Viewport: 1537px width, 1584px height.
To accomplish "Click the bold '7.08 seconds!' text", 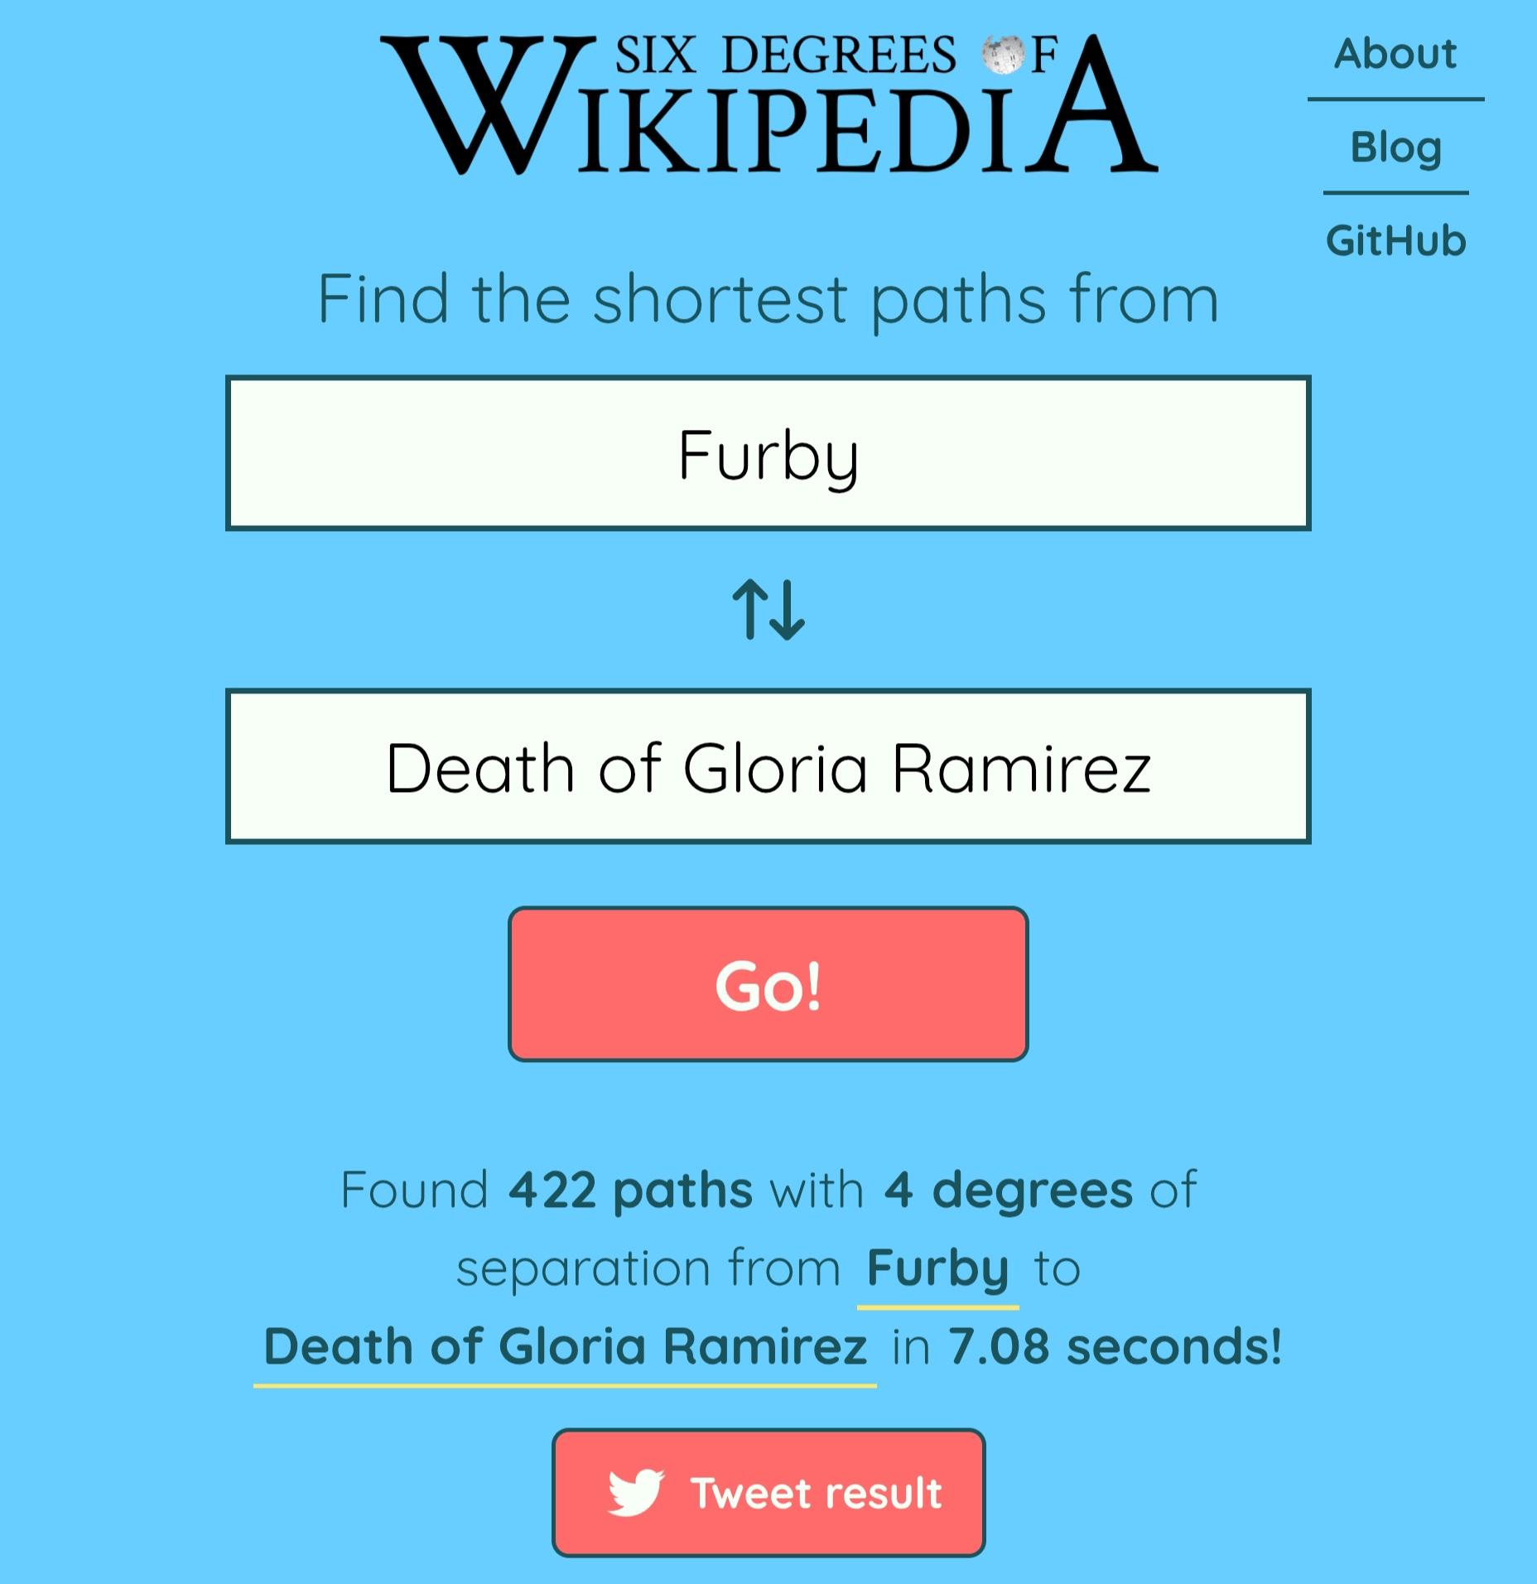I will tap(1115, 1346).
